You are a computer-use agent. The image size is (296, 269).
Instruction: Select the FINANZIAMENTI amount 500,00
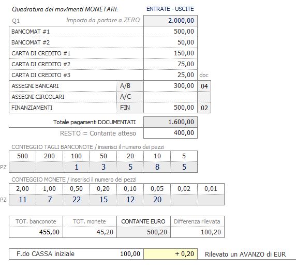tap(170, 108)
